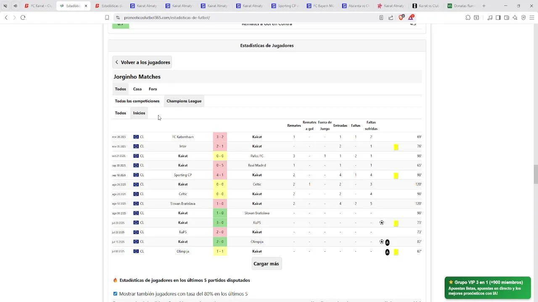Click 'Volver a los jugadores' back button
538x302 pixels.
[x=142, y=62]
